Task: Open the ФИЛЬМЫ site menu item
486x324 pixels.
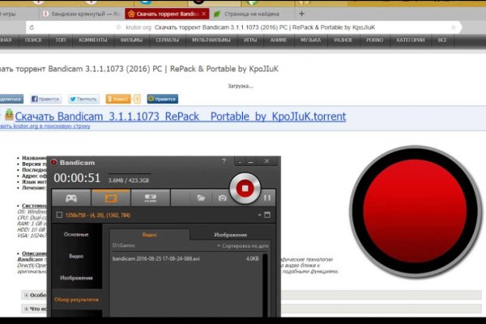Action: pyautogui.click(x=130, y=40)
